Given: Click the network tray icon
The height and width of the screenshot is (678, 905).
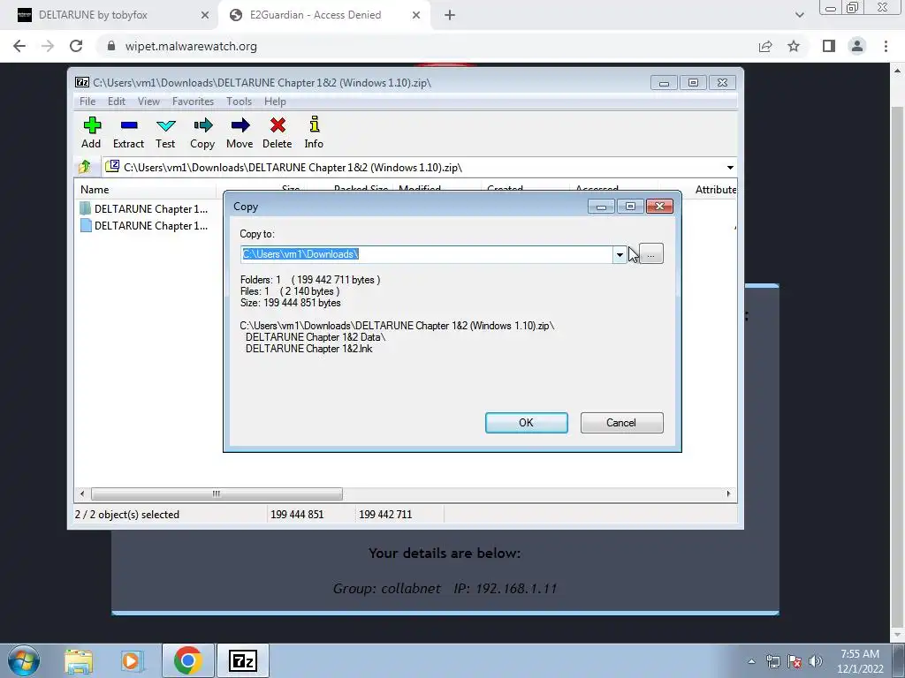Looking at the screenshot, I should point(772,661).
